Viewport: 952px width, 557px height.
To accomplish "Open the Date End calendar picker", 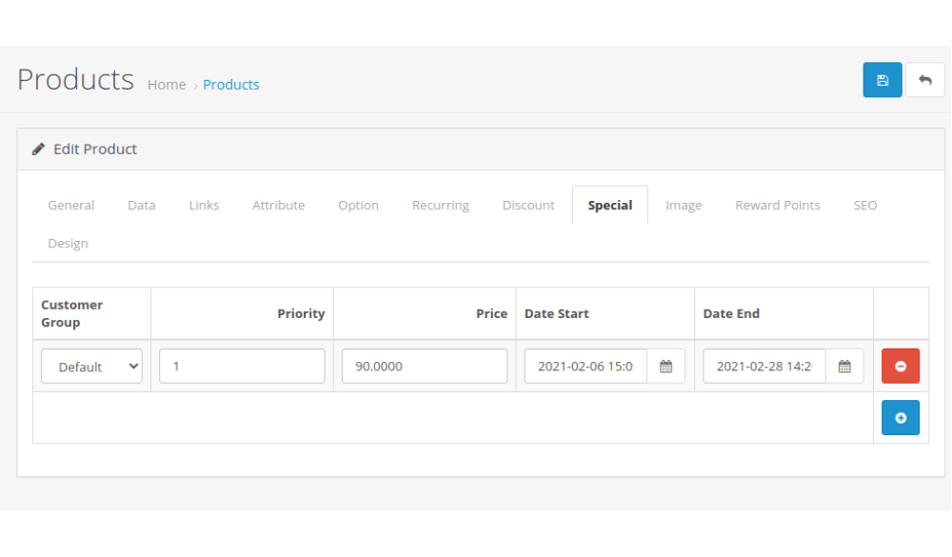I will tap(843, 367).
